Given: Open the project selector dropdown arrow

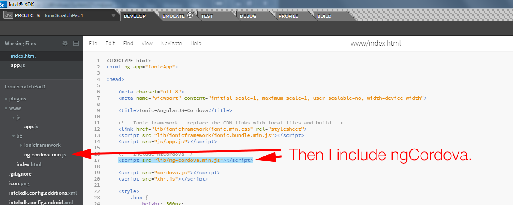Looking at the screenshot, I should point(113,16).
